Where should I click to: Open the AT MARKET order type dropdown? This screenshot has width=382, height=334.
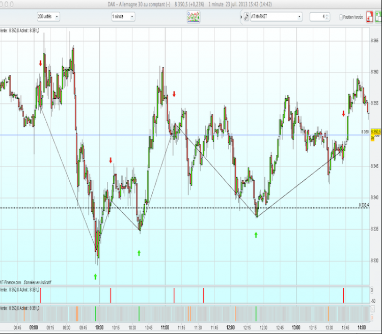click(x=276, y=17)
